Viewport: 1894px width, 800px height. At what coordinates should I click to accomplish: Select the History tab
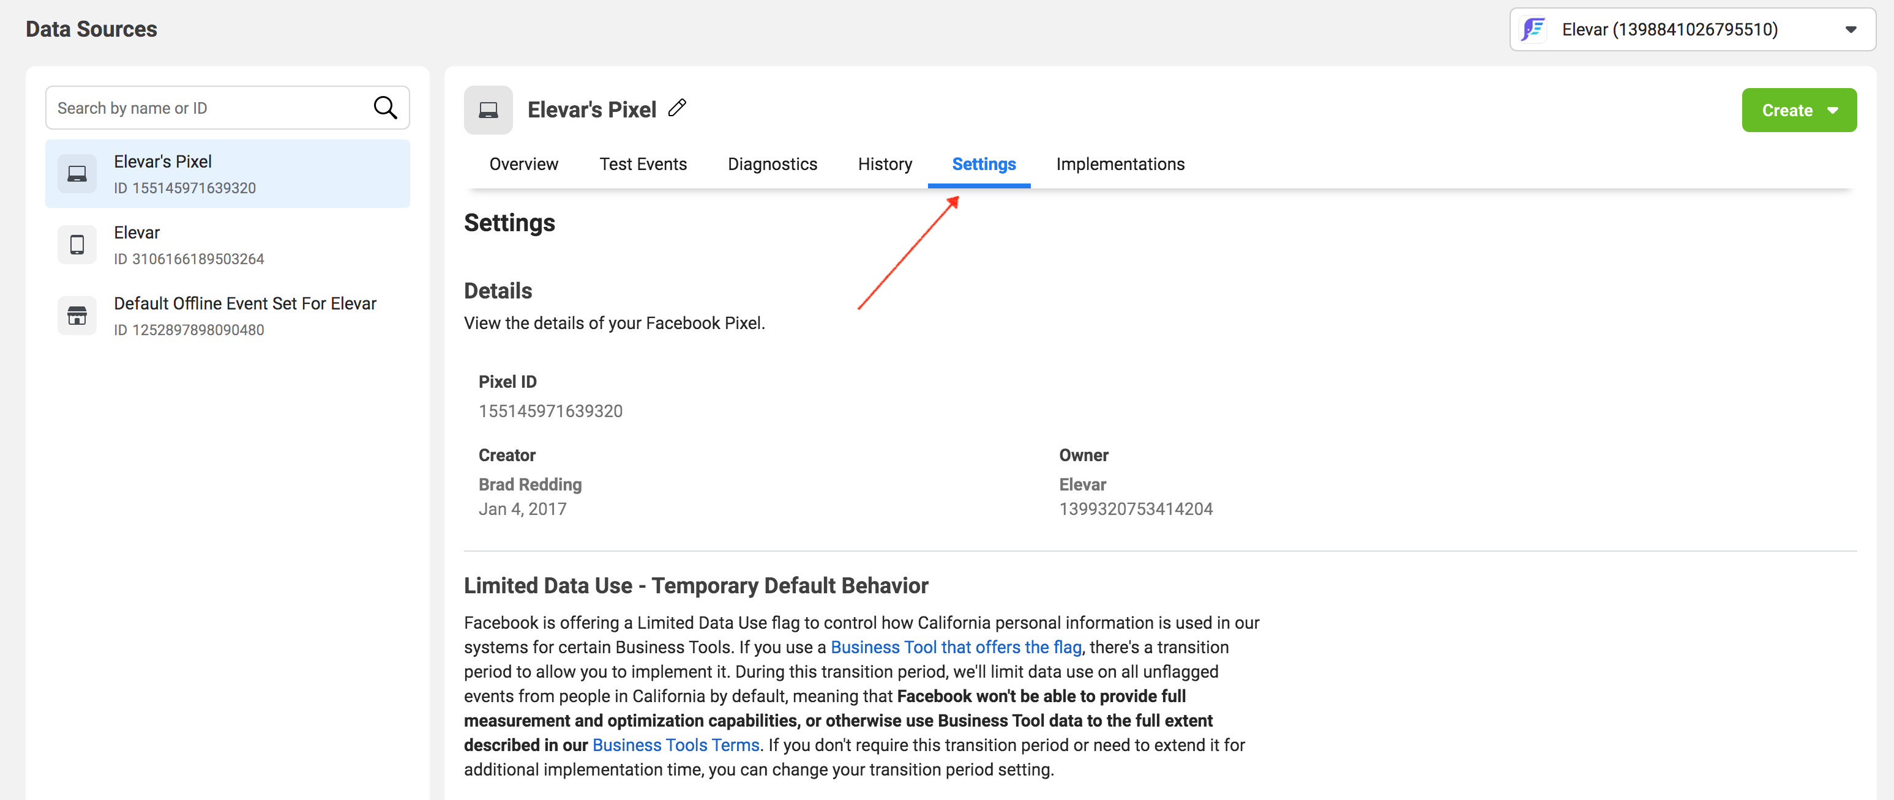click(885, 164)
